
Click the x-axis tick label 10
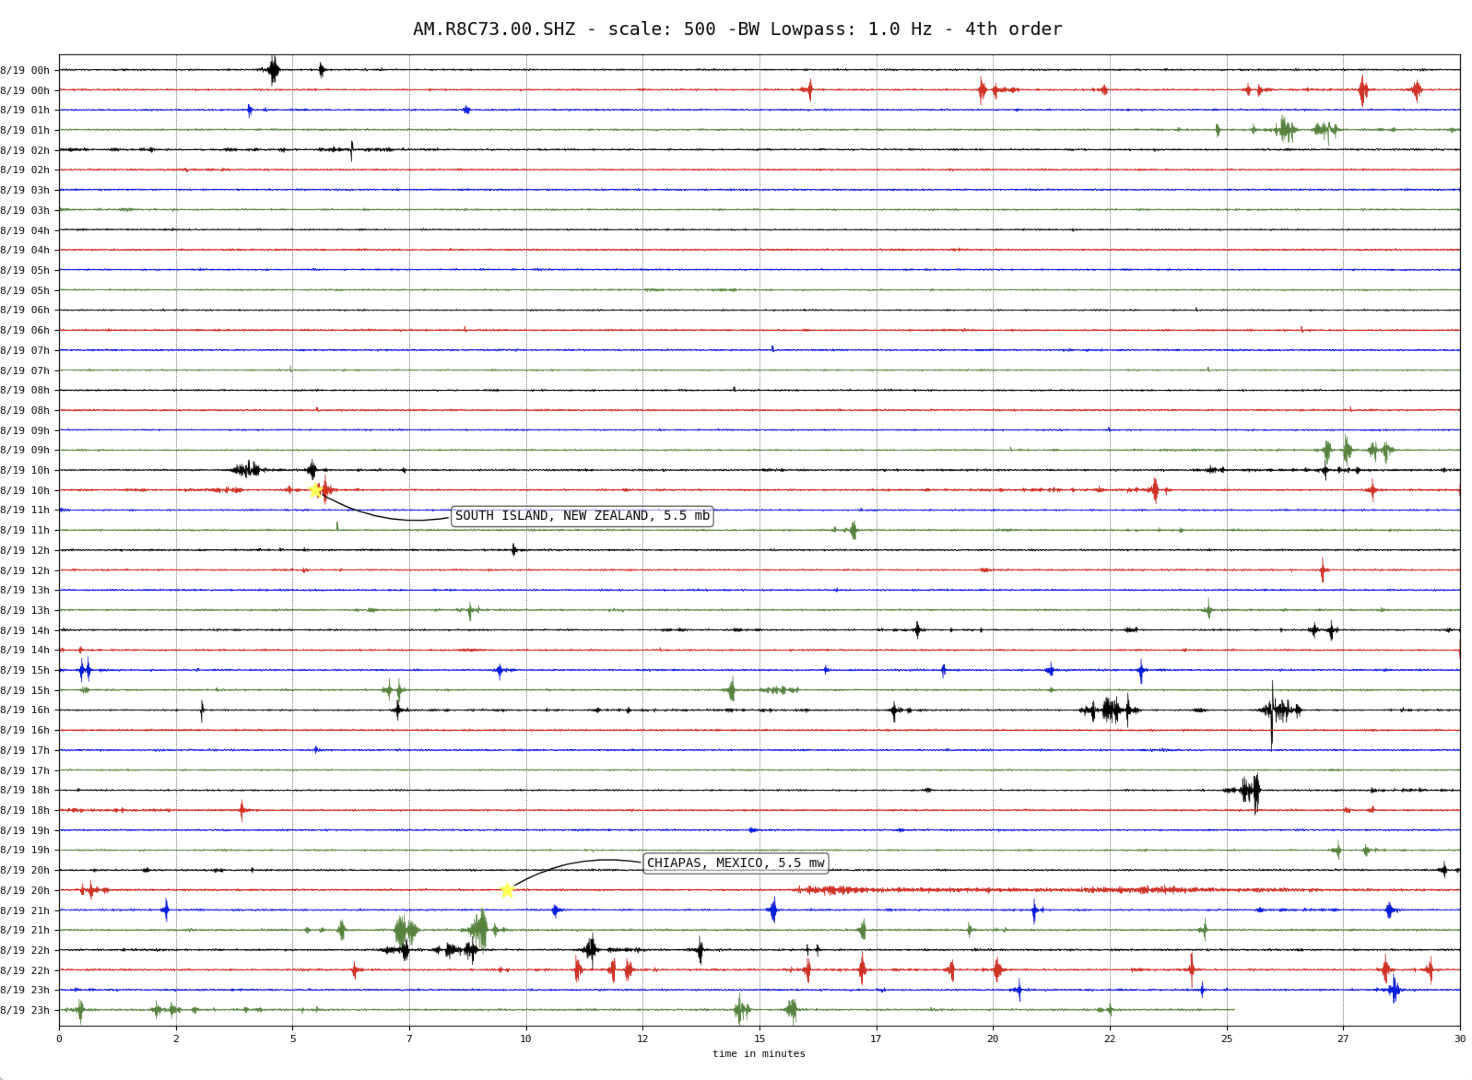pos(526,1039)
